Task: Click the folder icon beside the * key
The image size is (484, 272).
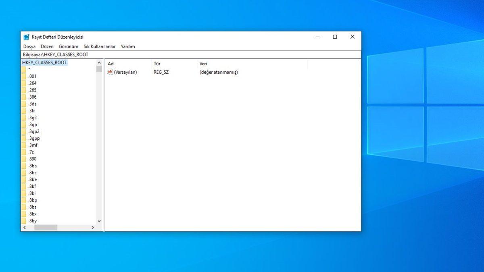Action: point(25,69)
